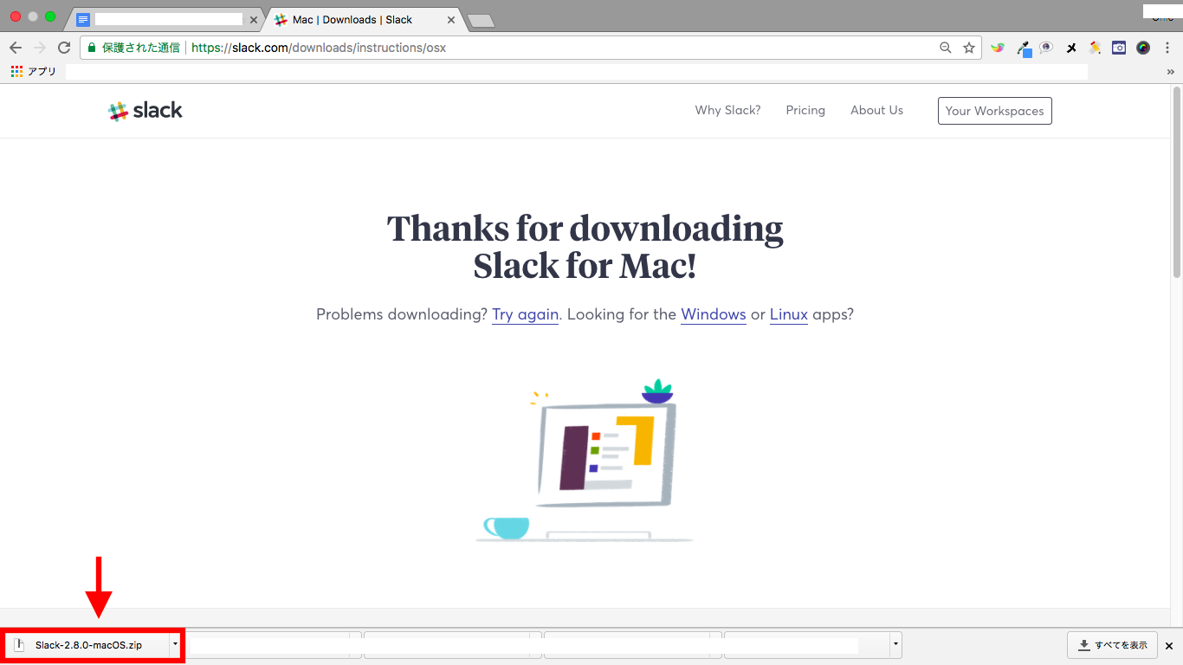Click the address bar URL field
This screenshot has width=1183, height=665.
520,48
